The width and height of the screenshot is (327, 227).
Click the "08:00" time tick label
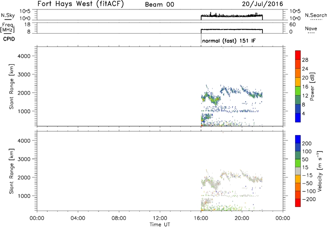point(119,218)
